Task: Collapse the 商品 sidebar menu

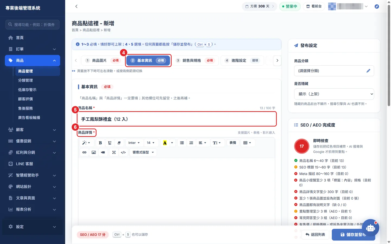Action: coord(32,60)
